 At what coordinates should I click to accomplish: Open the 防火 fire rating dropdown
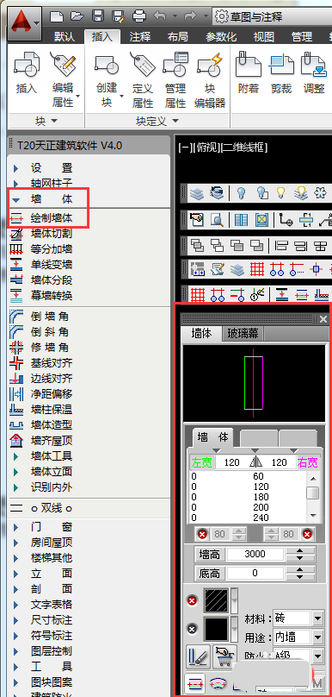318,656
